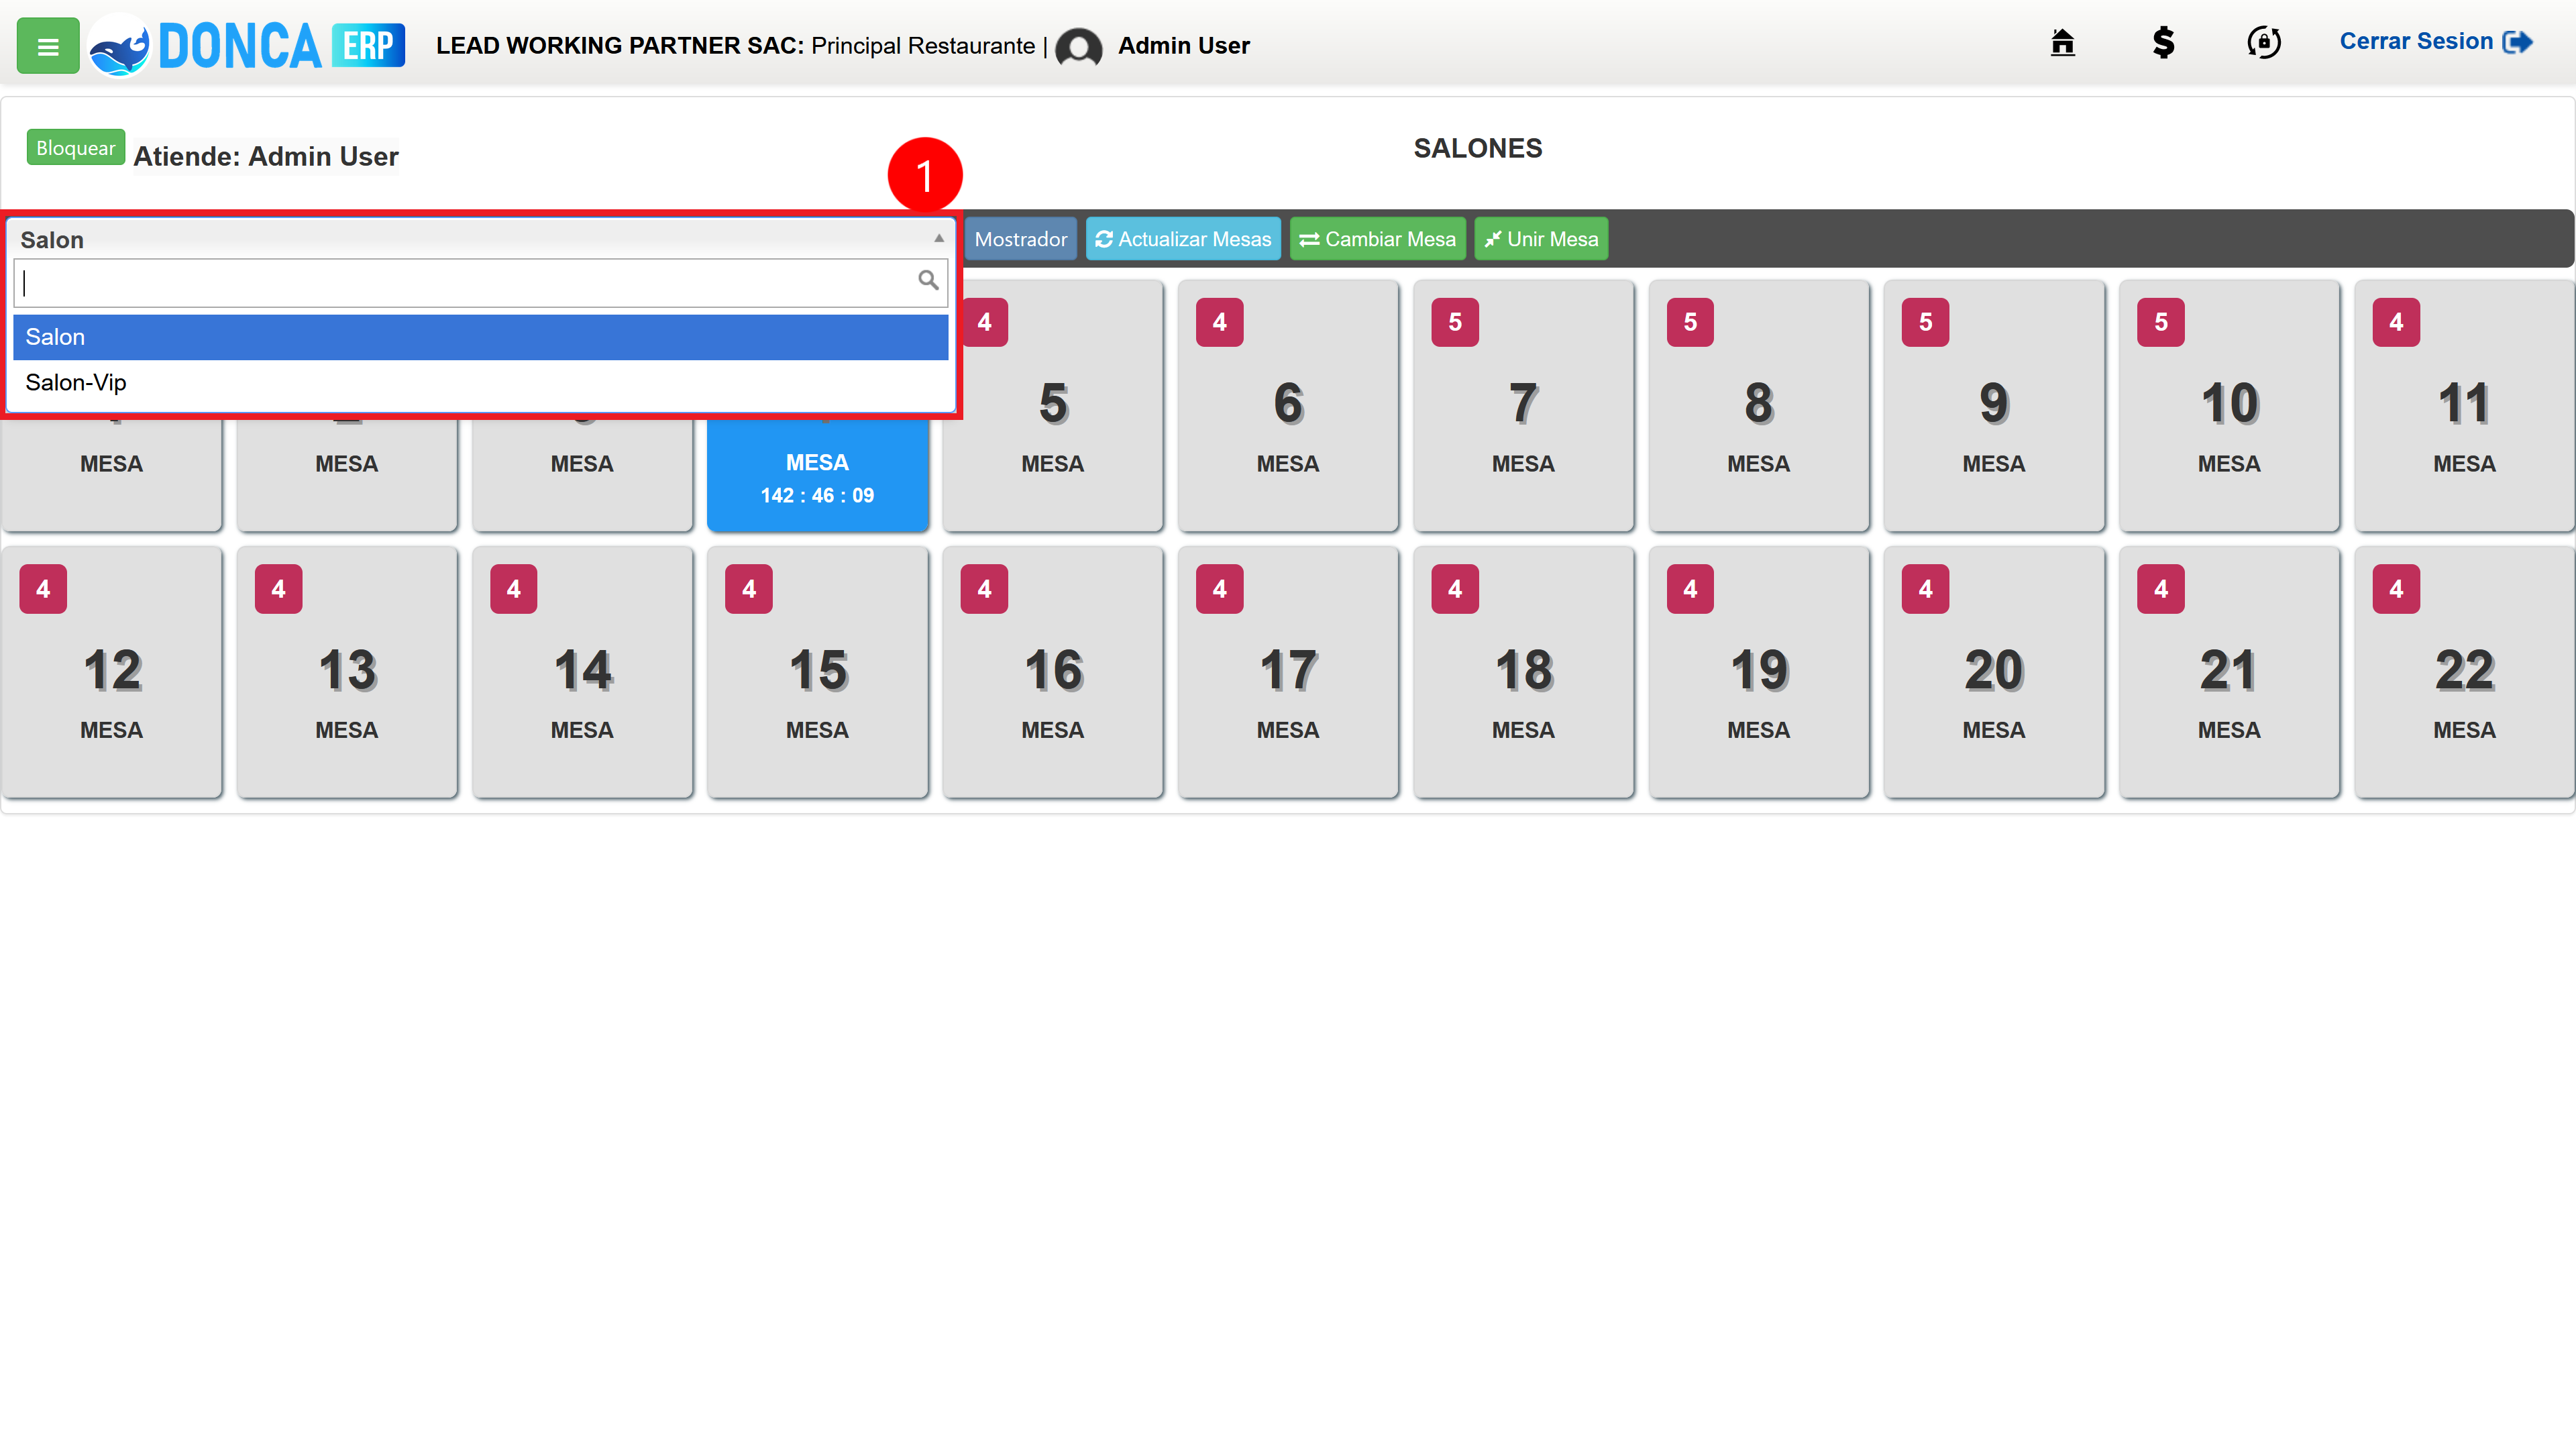Click the lock refresh icon
This screenshot has width=2576, height=1449.
2264,43
